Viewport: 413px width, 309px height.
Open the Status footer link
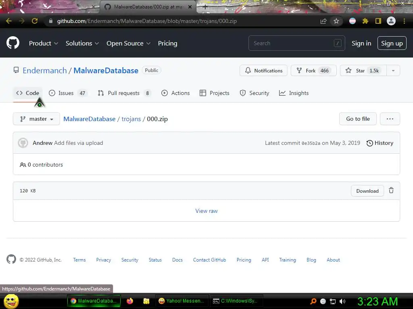155,260
